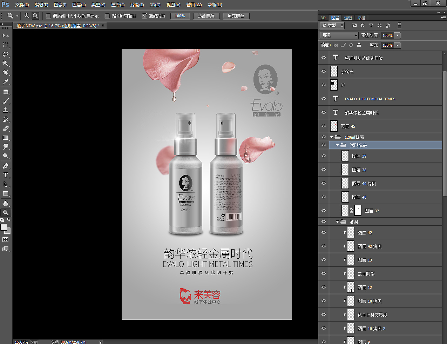Click the Zoom Out mode icon in options bar
Screen dimensions: 447x344
point(35,16)
